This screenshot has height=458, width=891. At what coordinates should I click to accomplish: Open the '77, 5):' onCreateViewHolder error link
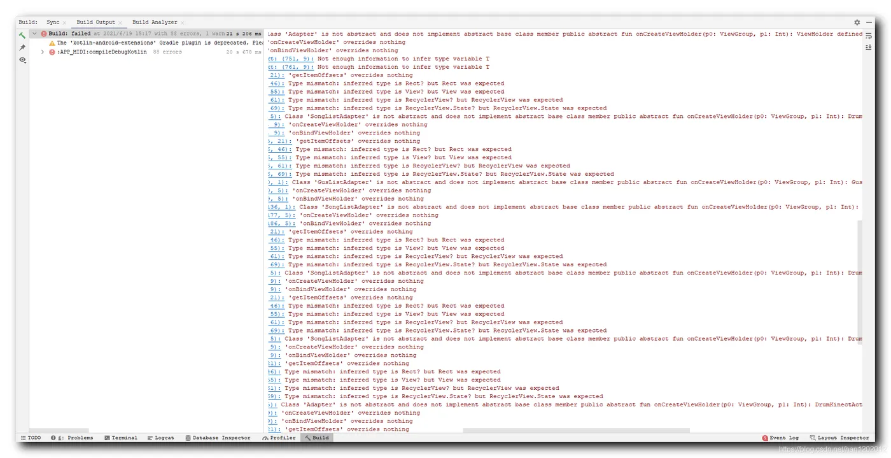click(281, 215)
